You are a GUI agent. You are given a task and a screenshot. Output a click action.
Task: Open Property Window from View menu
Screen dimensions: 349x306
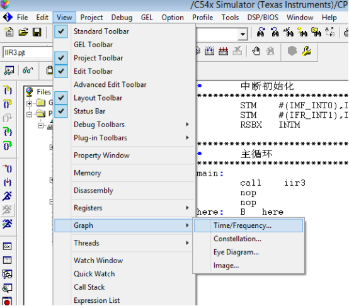[x=125, y=156]
